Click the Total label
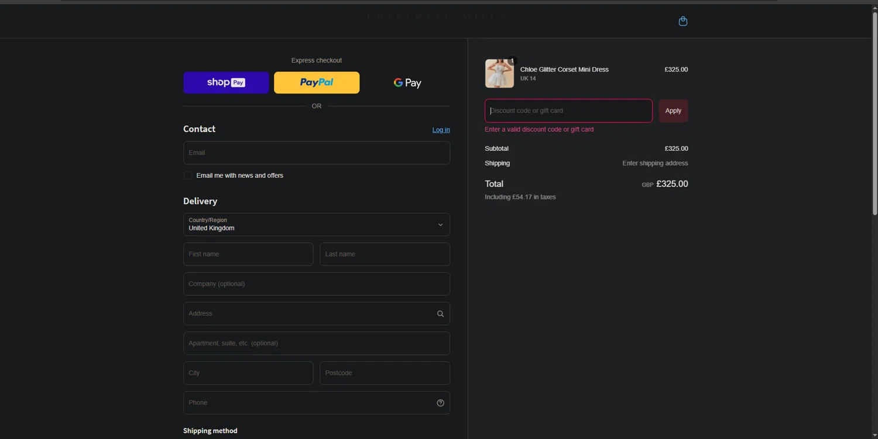Image resolution: width=878 pixels, height=439 pixels. coord(494,184)
